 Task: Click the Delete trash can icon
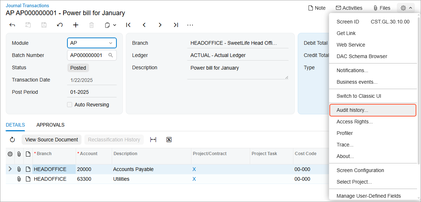tap(92, 25)
